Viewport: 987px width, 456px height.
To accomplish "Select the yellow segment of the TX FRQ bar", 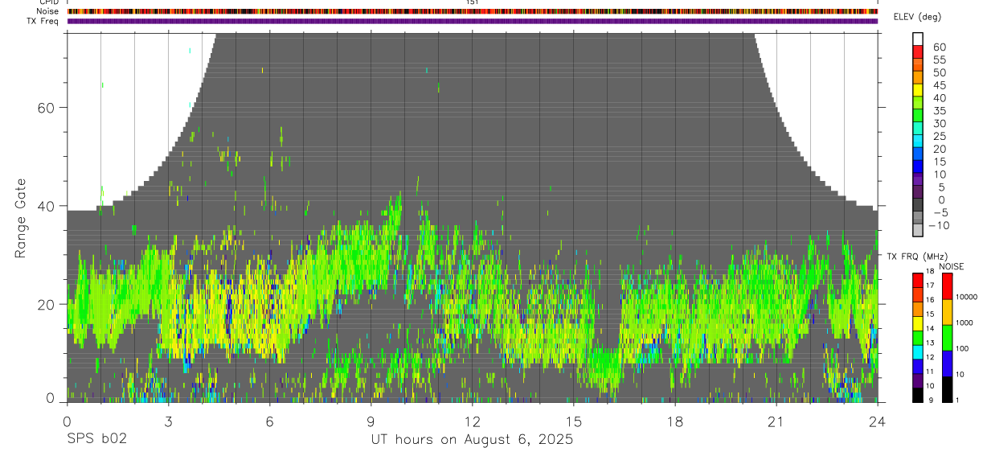I will point(918,323).
